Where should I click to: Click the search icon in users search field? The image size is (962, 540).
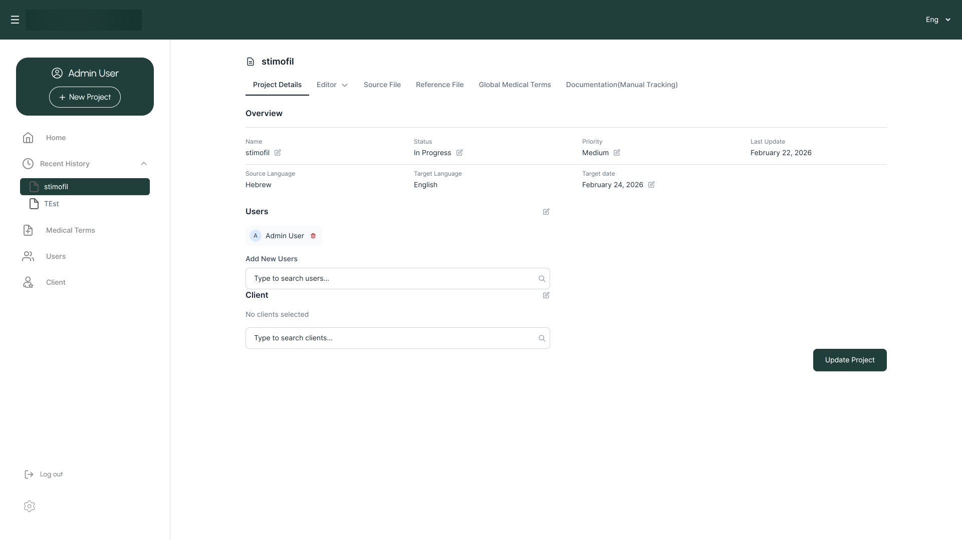coord(542,279)
